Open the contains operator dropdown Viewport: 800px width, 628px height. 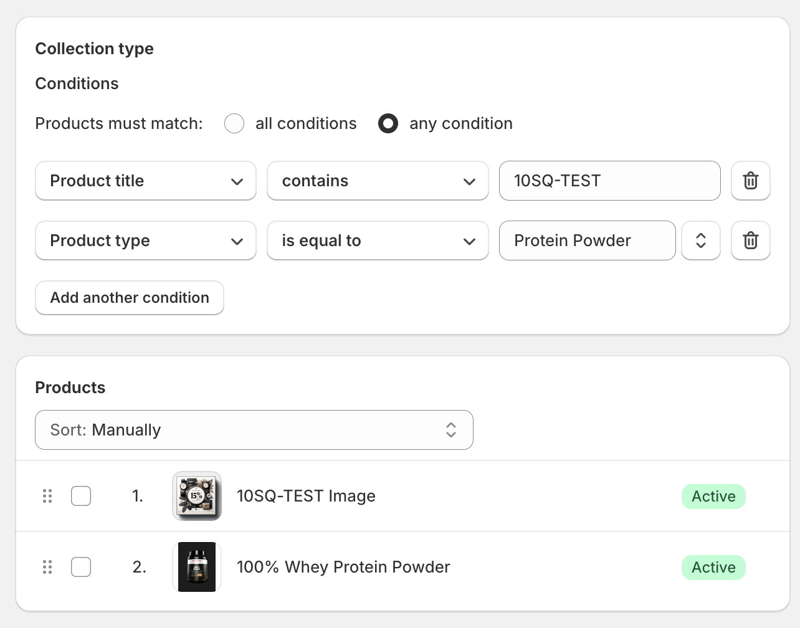click(x=378, y=181)
